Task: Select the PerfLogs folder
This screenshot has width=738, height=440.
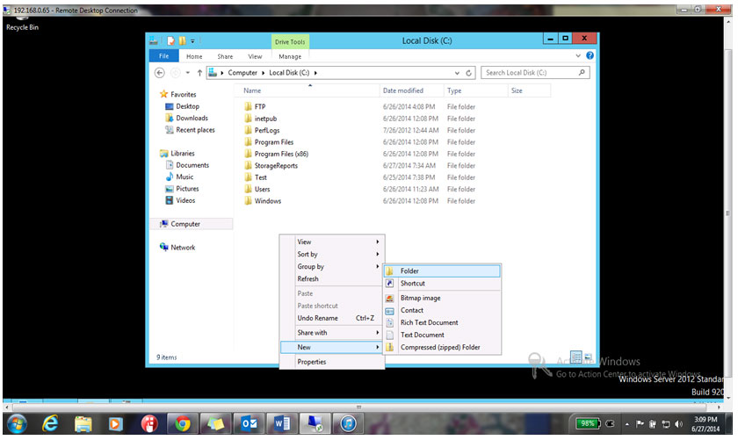Action: tap(267, 130)
